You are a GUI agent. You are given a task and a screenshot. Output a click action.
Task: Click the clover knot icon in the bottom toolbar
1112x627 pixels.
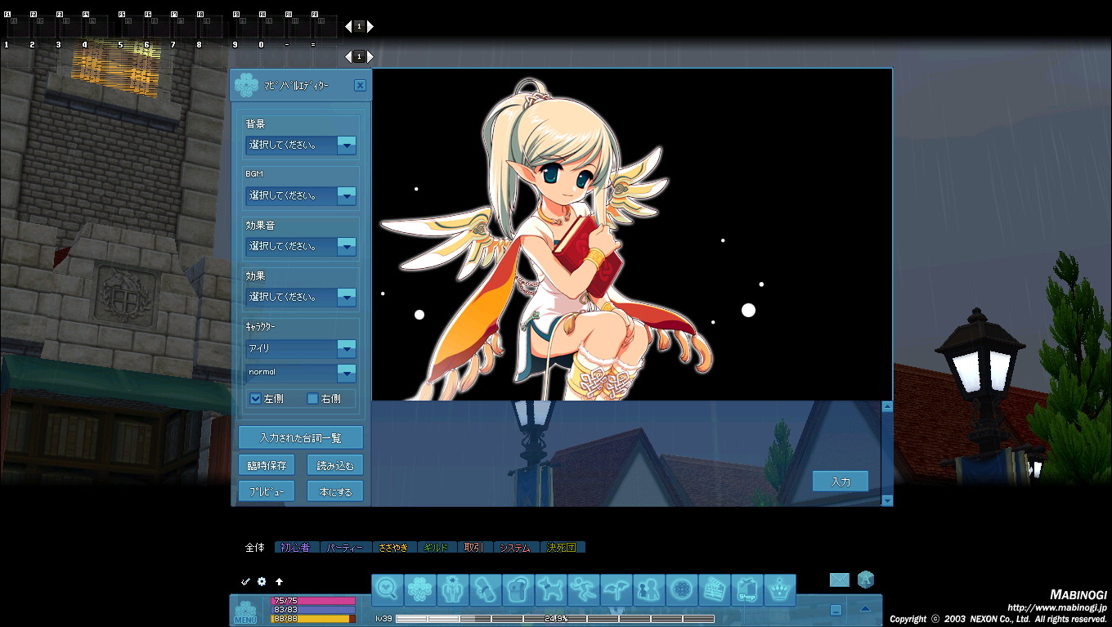[x=420, y=589]
